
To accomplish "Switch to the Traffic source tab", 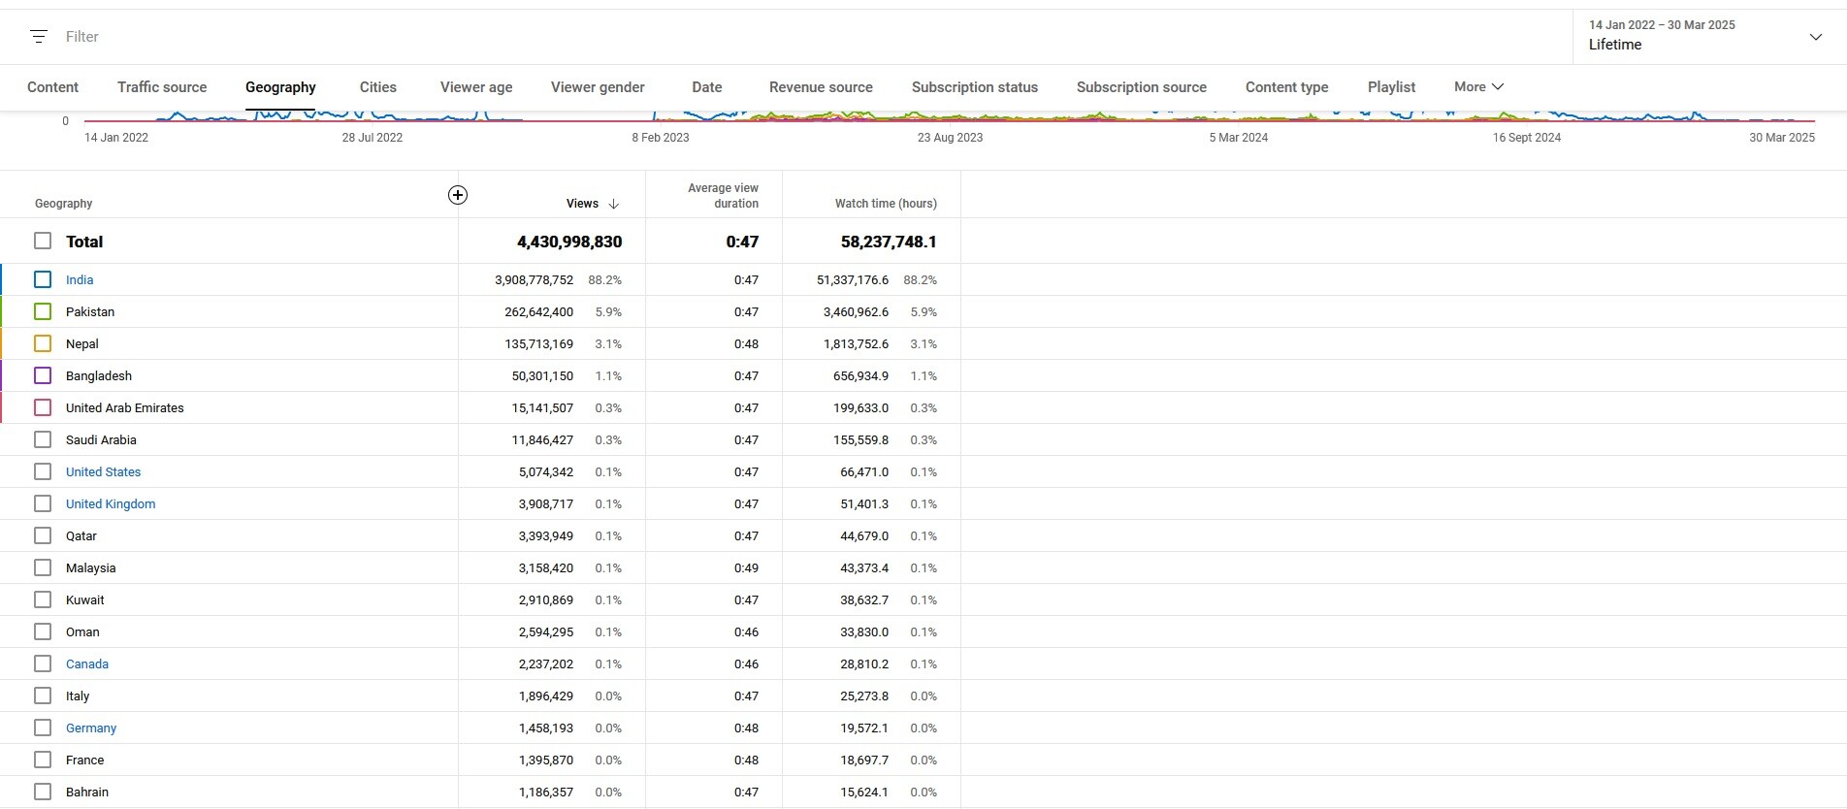I will (162, 87).
